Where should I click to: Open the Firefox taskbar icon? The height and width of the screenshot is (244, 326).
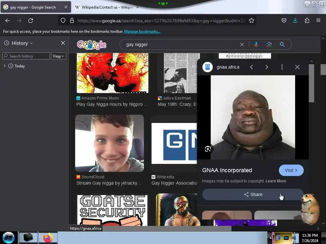[x=48, y=238]
